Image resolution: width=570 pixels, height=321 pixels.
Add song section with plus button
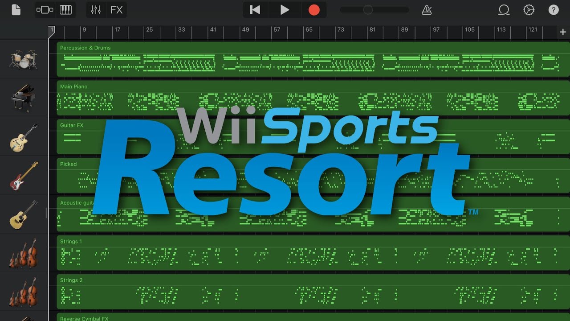pos(563,32)
